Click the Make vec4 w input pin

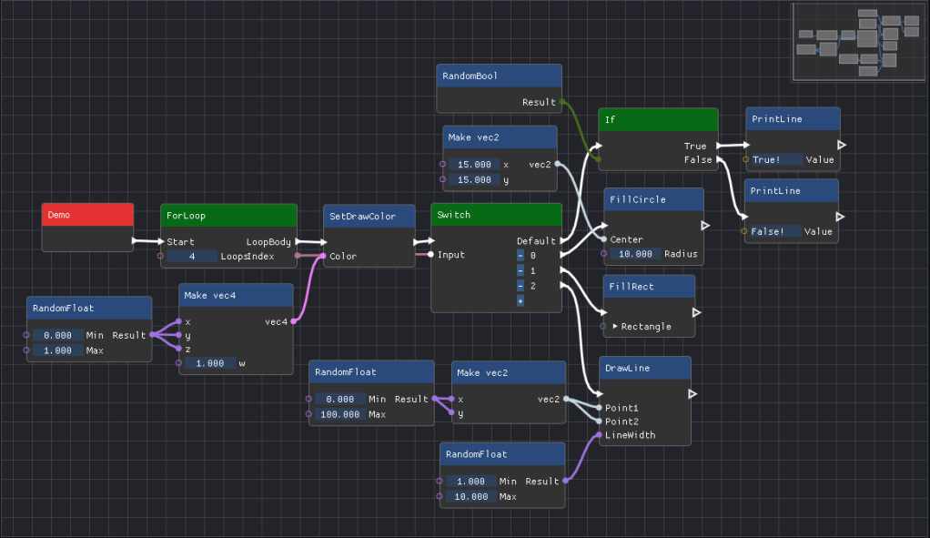point(178,363)
